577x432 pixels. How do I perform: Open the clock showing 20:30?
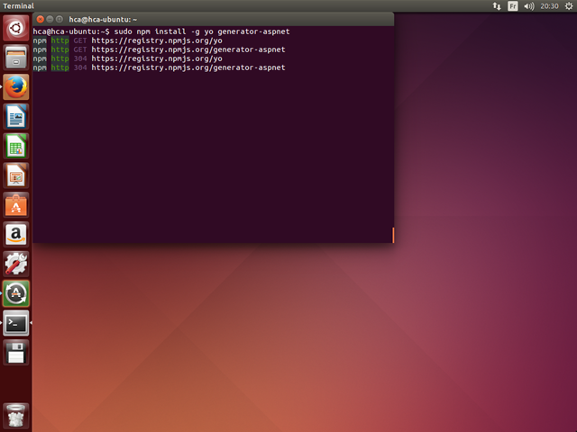(549, 6)
